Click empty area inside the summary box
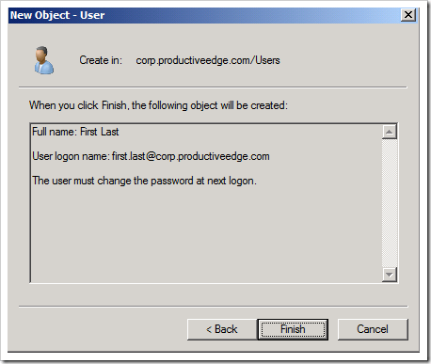The width and height of the screenshot is (431, 364). pyautogui.click(x=204, y=235)
